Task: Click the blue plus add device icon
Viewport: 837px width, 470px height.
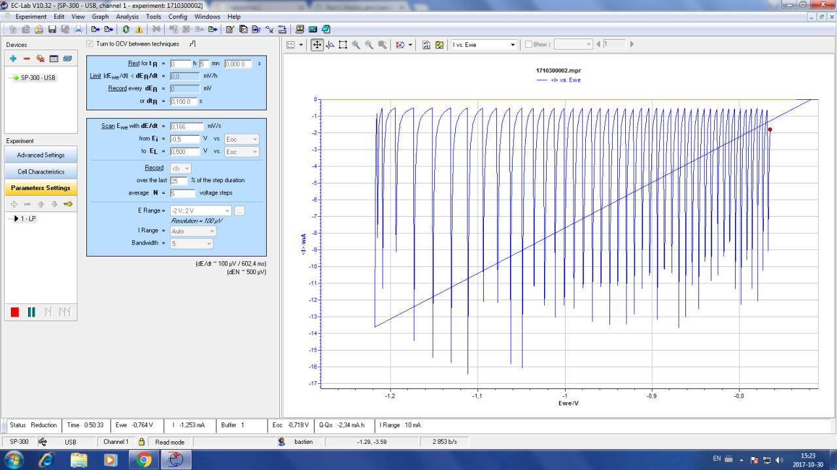Action: click(12, 59)
